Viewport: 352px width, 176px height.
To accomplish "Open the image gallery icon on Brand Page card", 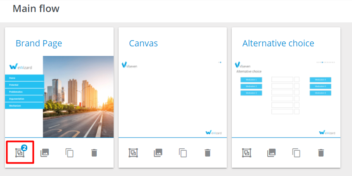I will tap(45, 153).
